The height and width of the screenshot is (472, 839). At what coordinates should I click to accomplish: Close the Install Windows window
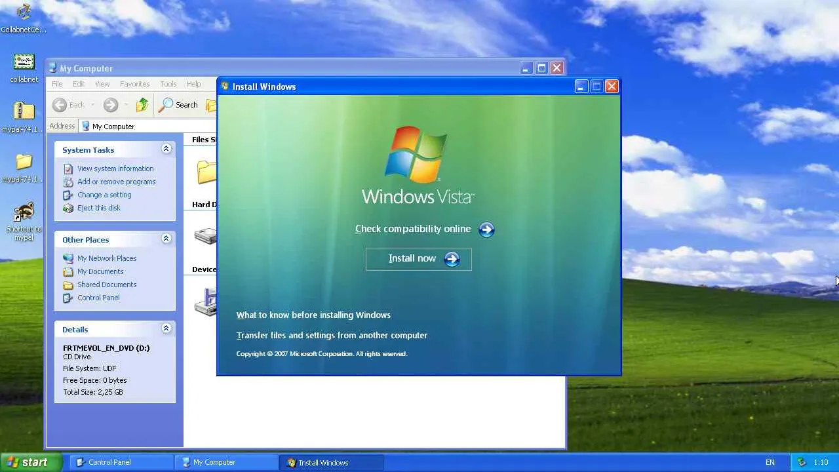pos(612,87)
